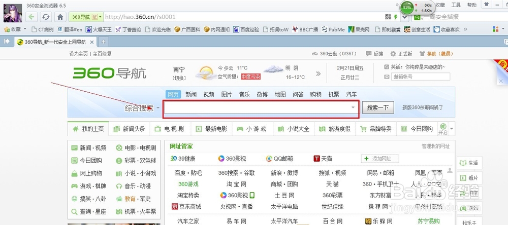Expand the 携程网 dropdown arrow
Screen dimensions: 508x225
coord(390,206)
